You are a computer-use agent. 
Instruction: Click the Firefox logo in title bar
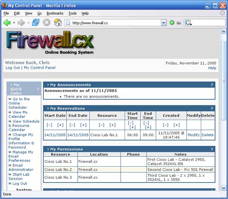tap(5, 5)
